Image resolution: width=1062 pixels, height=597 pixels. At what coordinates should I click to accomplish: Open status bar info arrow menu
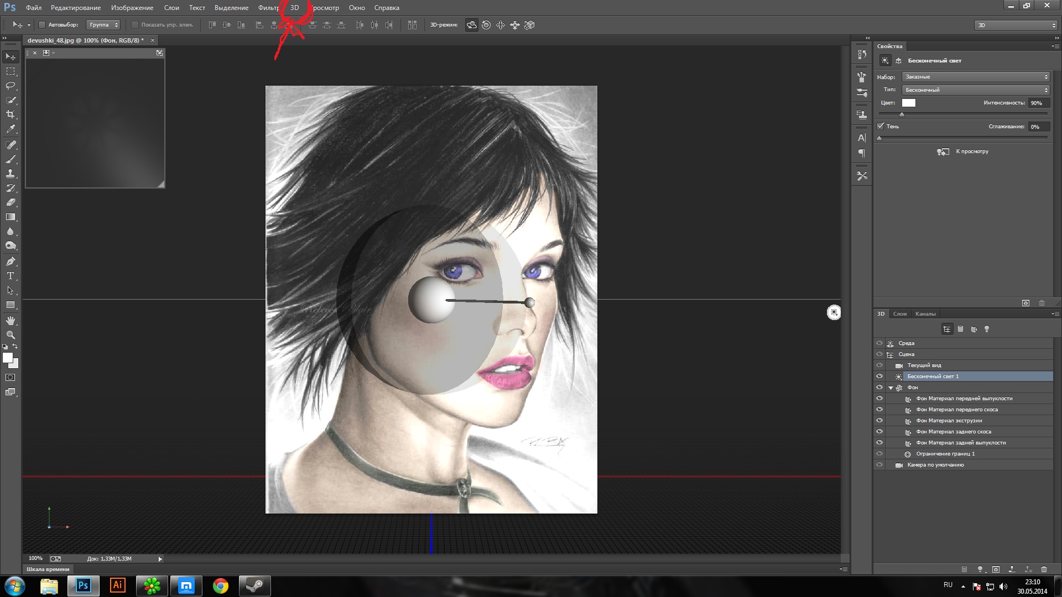point(160,559)
